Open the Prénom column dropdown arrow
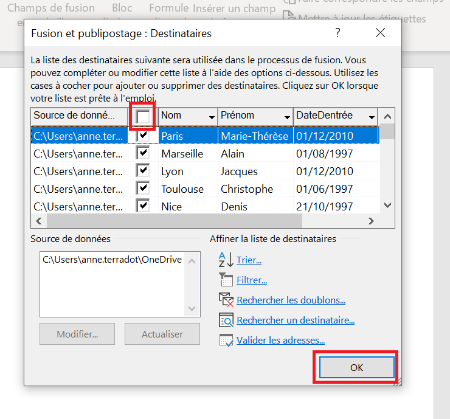The width and height of the screenshot is (450, 419). pos(287,116)
